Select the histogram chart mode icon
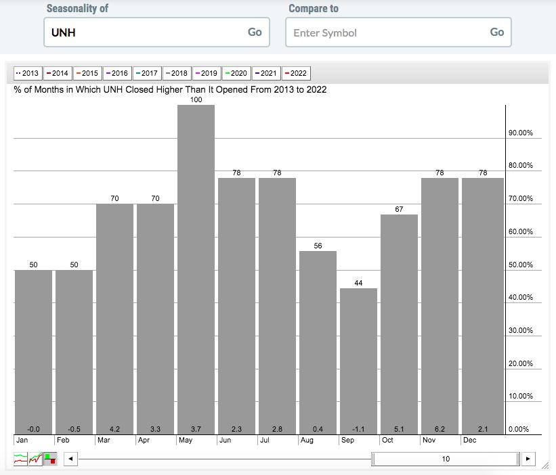Image resolution: width=556 pixels, height=475 pixels. pos(50,459)
